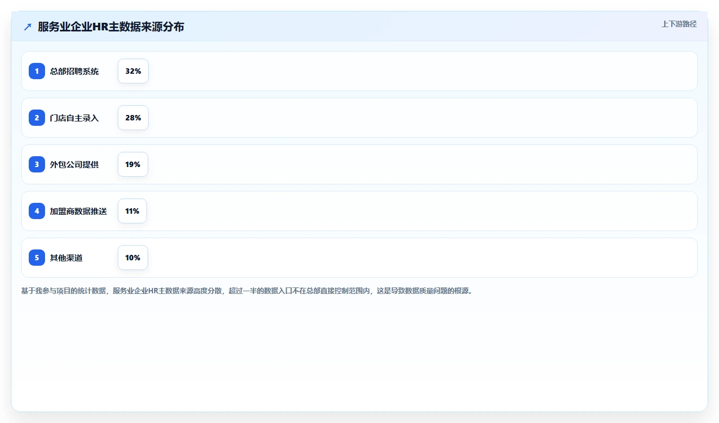Click the 19% value chip
719x423 pixels.
[x=133, y=164]
